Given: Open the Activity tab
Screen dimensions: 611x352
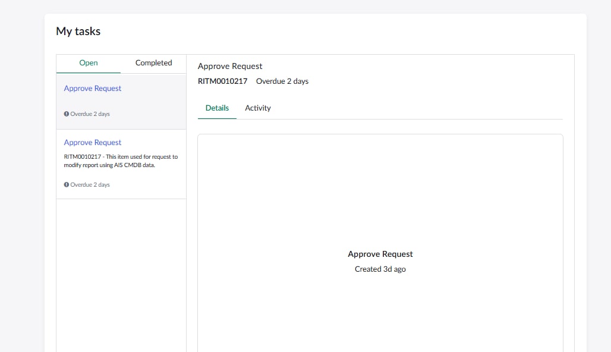Looking at the screenshot, I should click(x=258, y=108).
